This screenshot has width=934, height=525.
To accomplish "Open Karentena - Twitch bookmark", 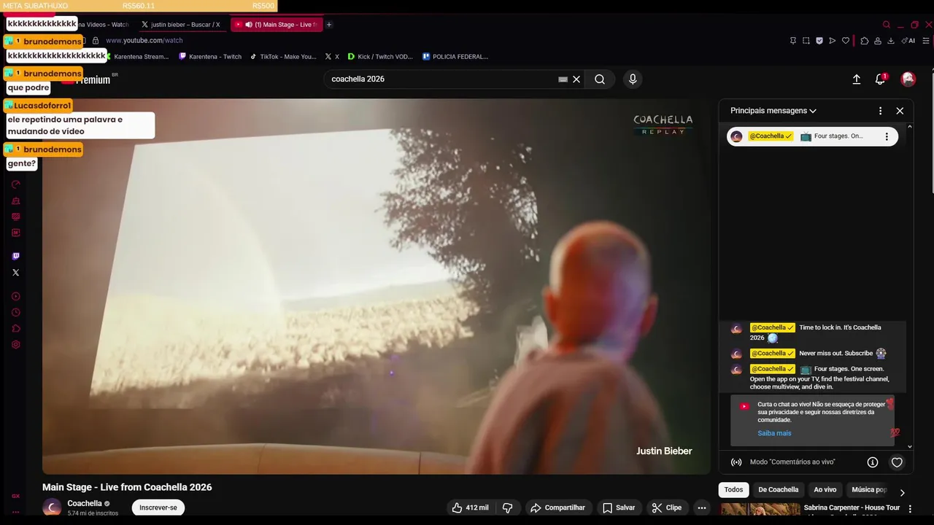I will 210,56.
